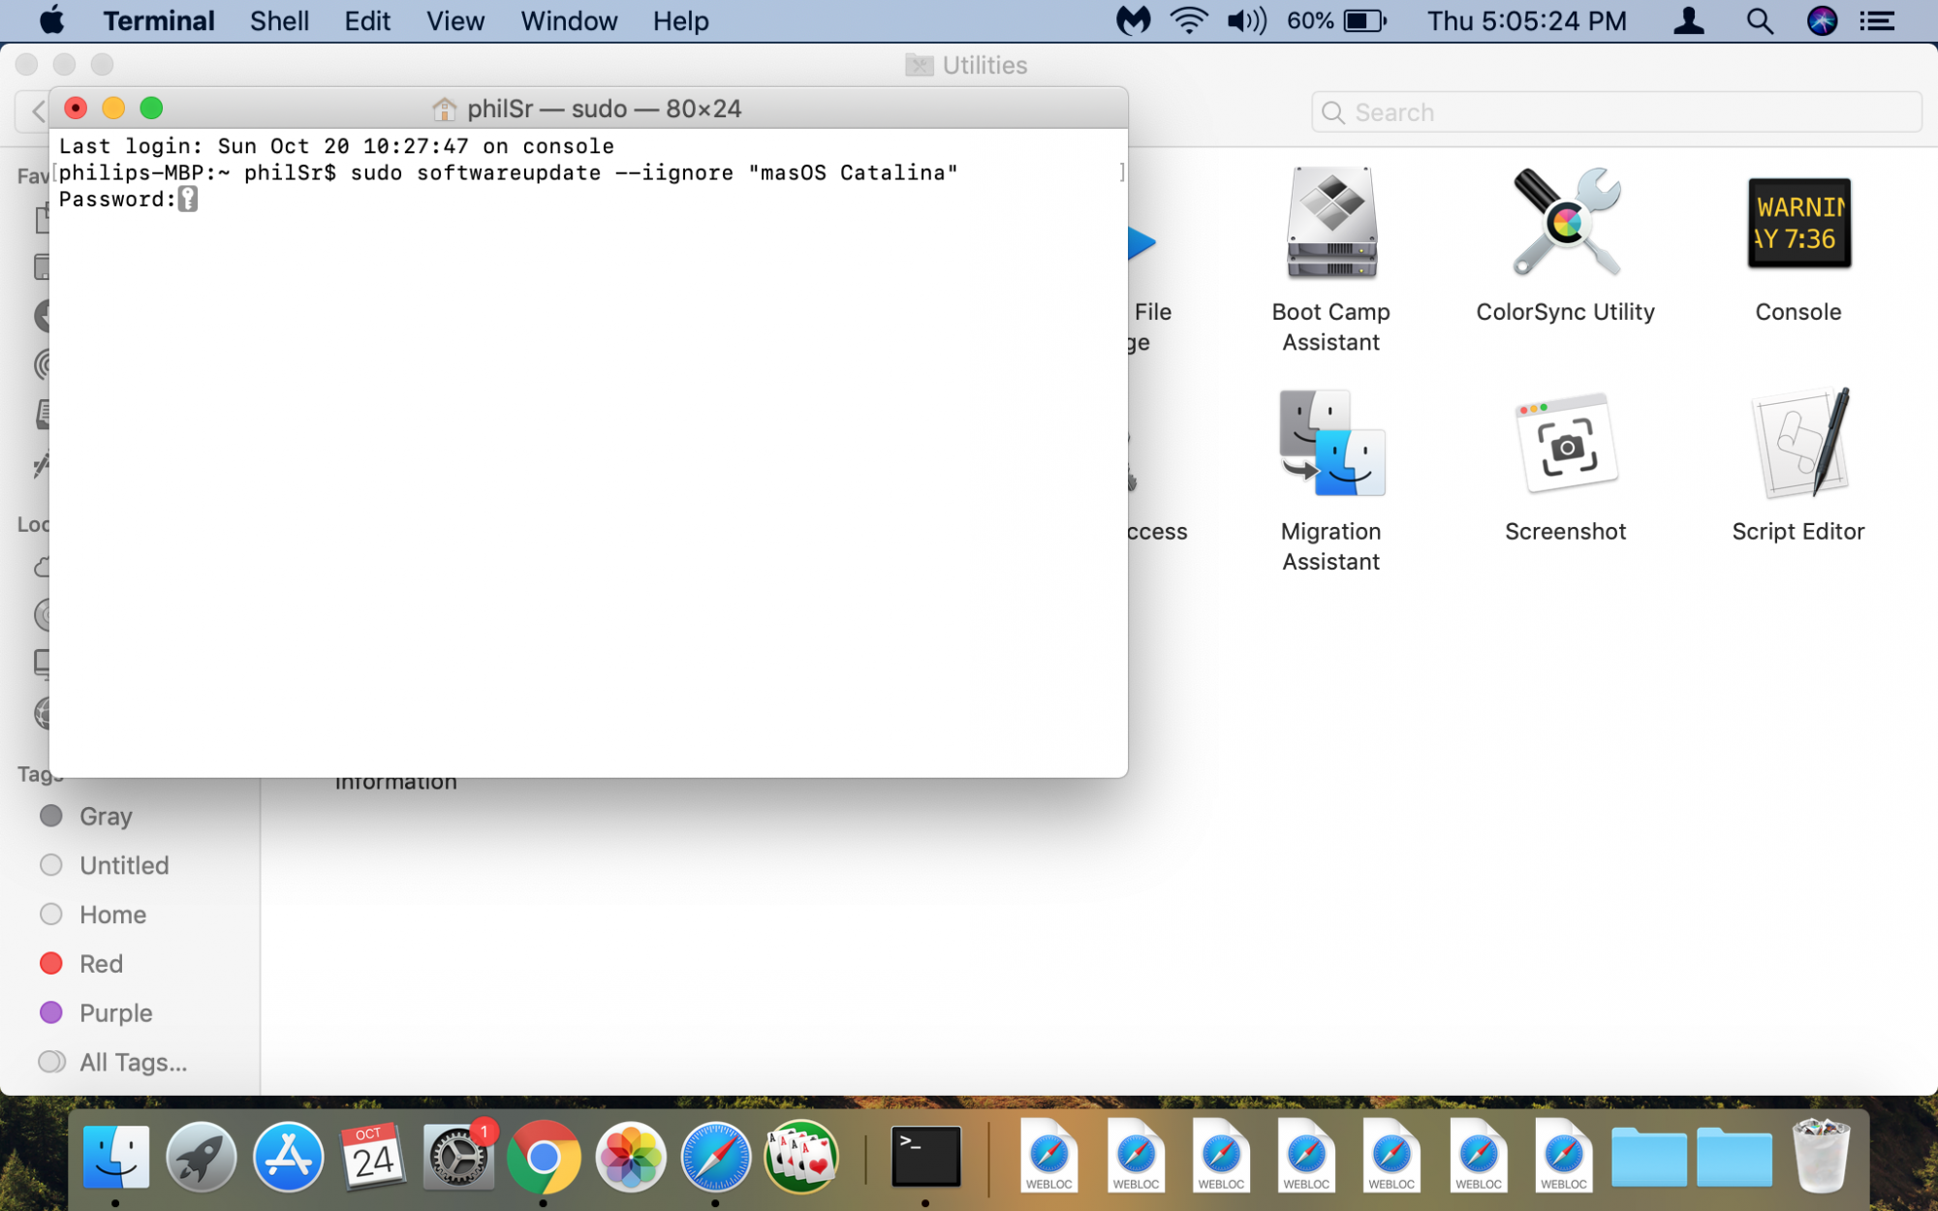Open the second folder stack from the right in the Dock
The width and height of the screenshot is (1938, 1211).
pyautogui.click(x=1648, y=1157)
